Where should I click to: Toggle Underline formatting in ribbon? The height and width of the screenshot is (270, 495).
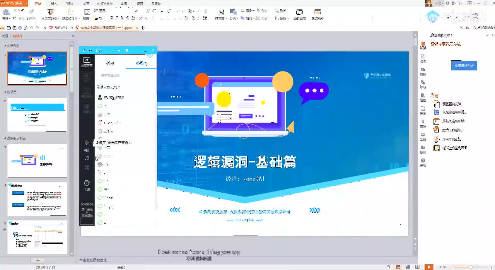tap(122, 18)
